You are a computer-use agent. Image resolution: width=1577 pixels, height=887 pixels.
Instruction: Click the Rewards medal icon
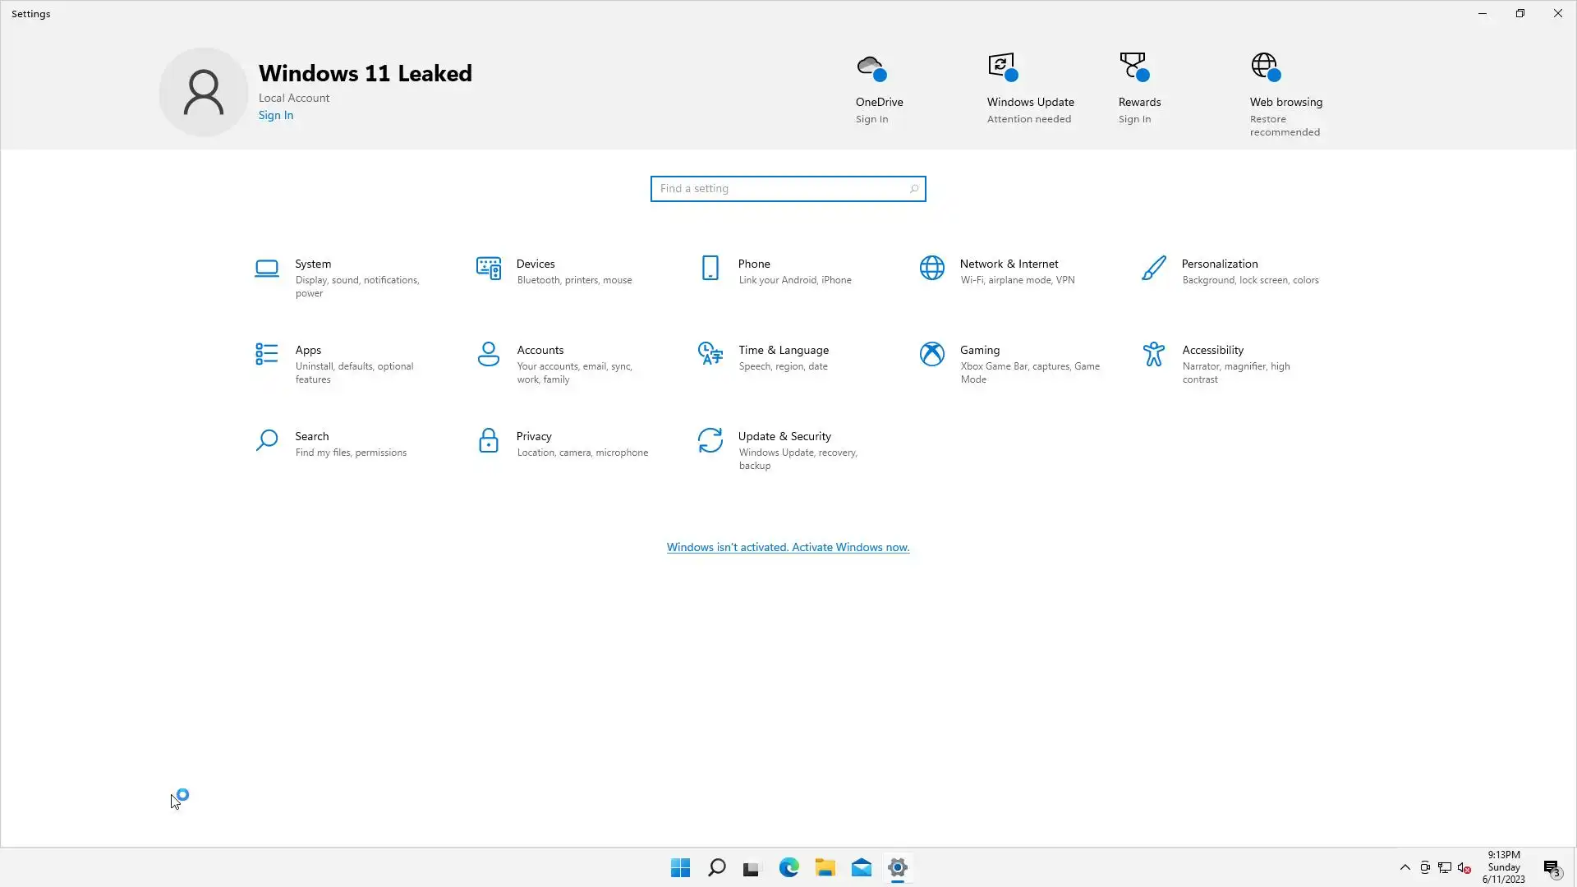[x=1133, y=67]
